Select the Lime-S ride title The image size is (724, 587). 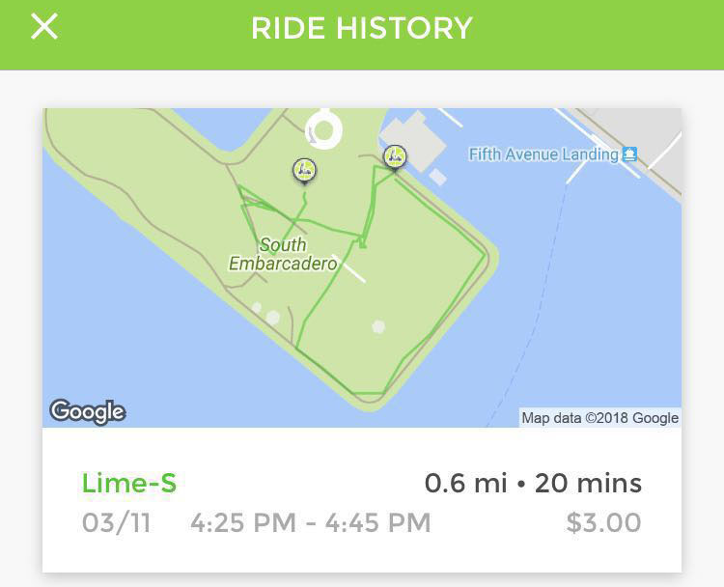coord(129,483)
